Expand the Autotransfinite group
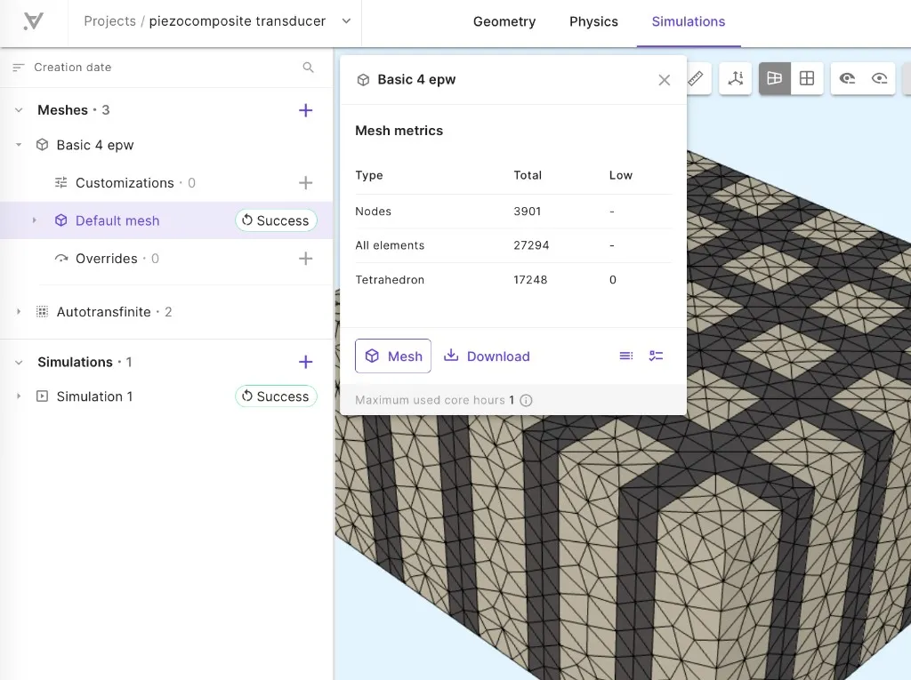 tap(19, 312)
